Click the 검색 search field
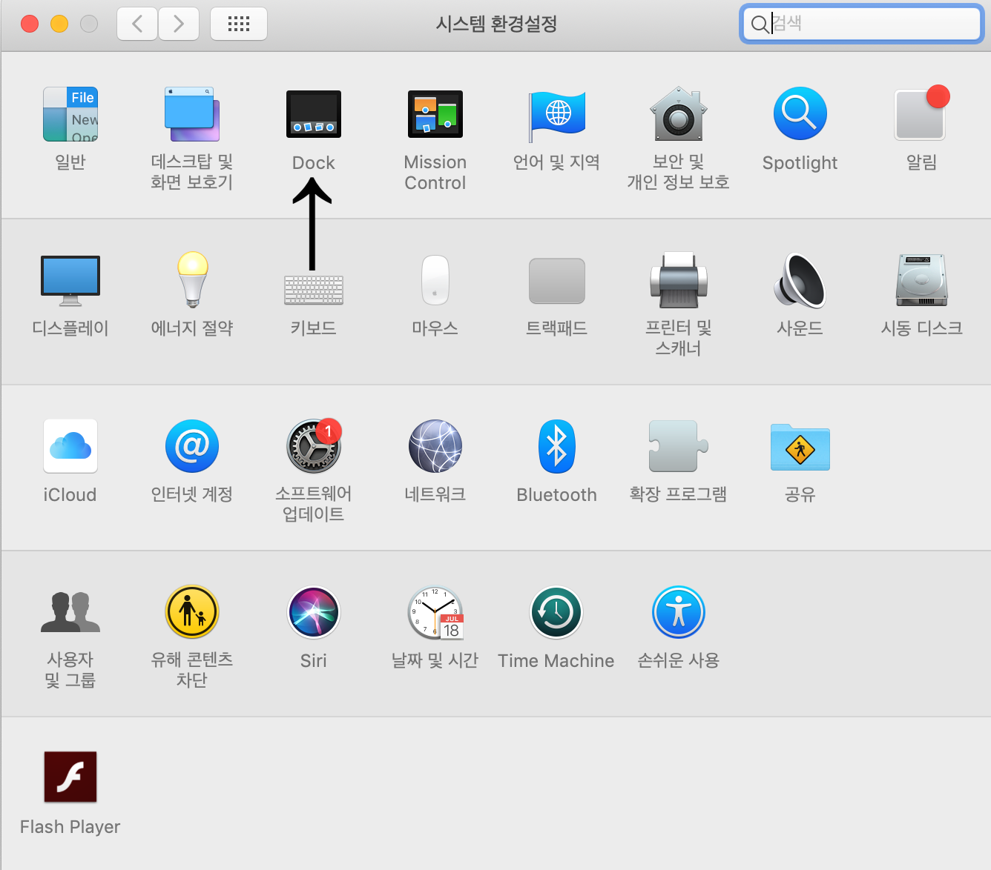991x870 pixels. pos(862,24)
